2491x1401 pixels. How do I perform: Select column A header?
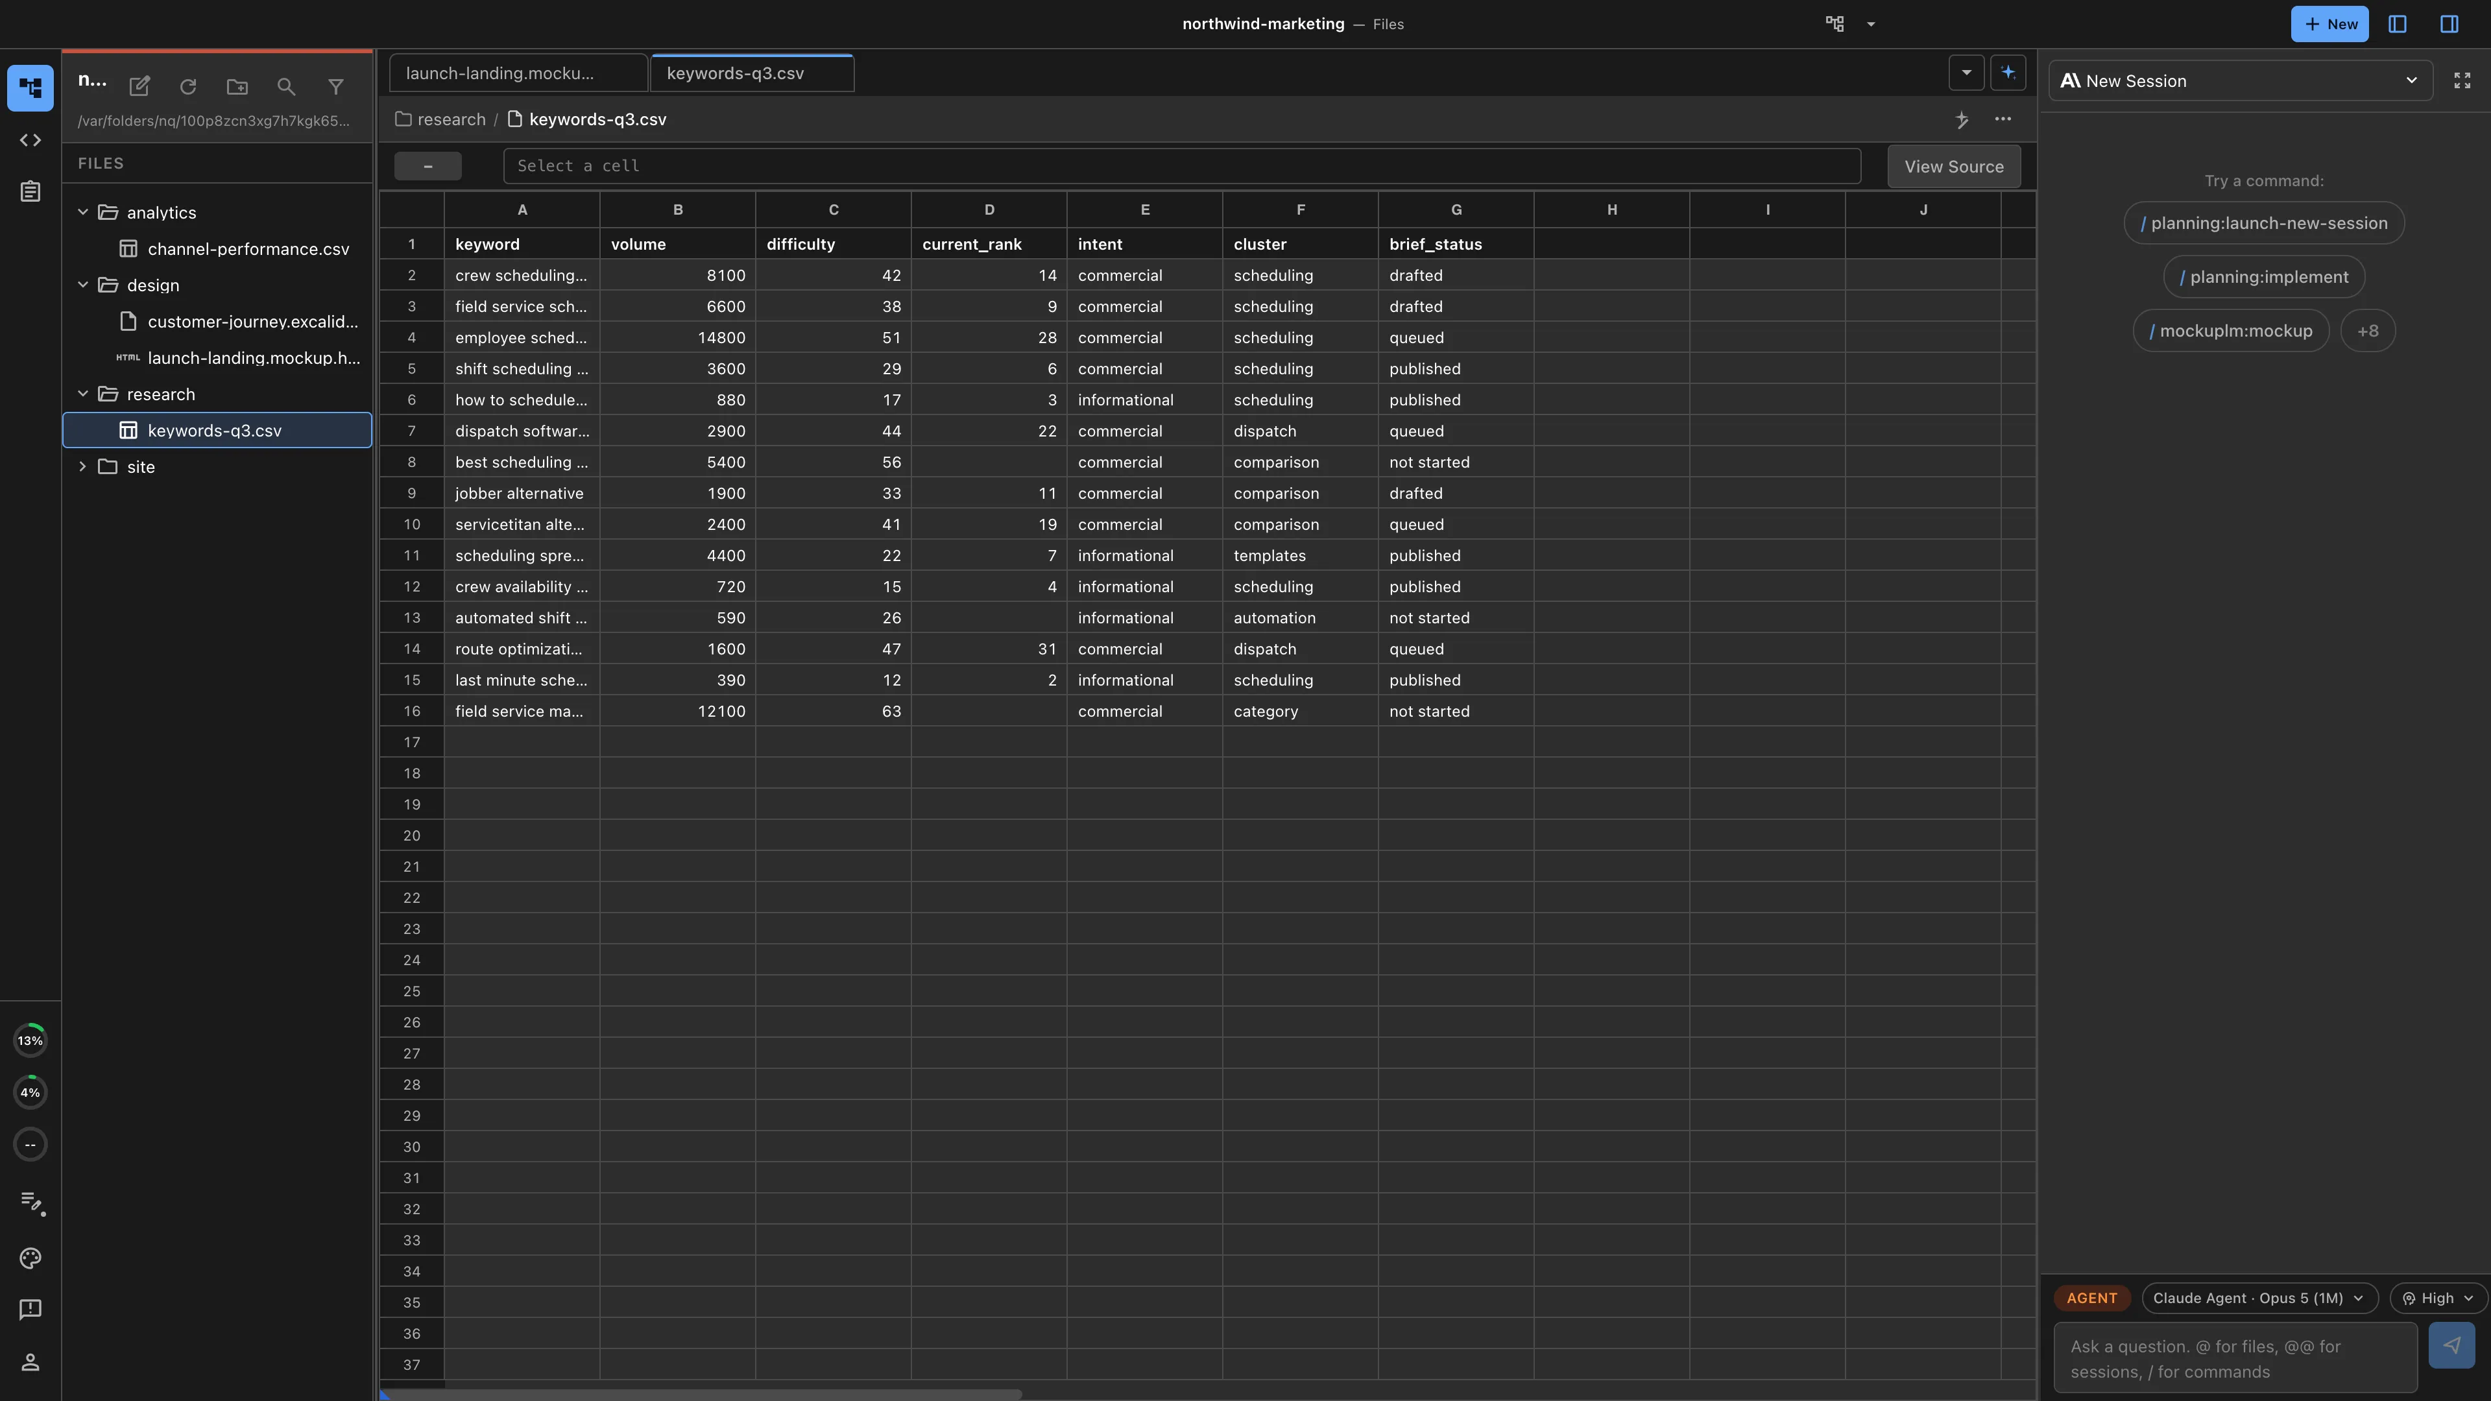522,209
